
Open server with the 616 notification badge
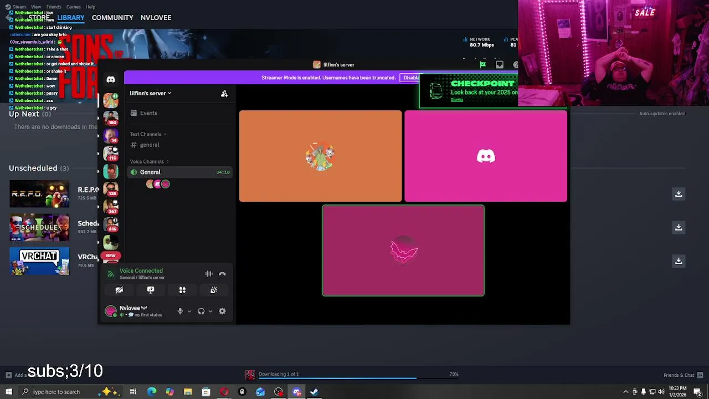(x=111, y=224)
